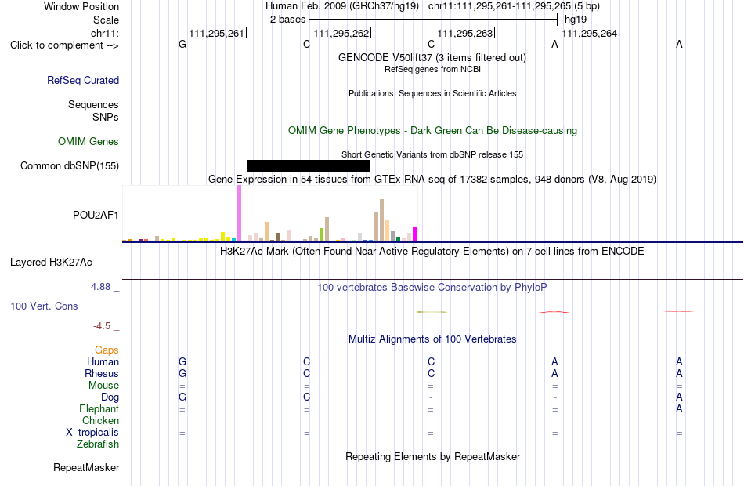Click position label 111,295,263

coord(465,33)
